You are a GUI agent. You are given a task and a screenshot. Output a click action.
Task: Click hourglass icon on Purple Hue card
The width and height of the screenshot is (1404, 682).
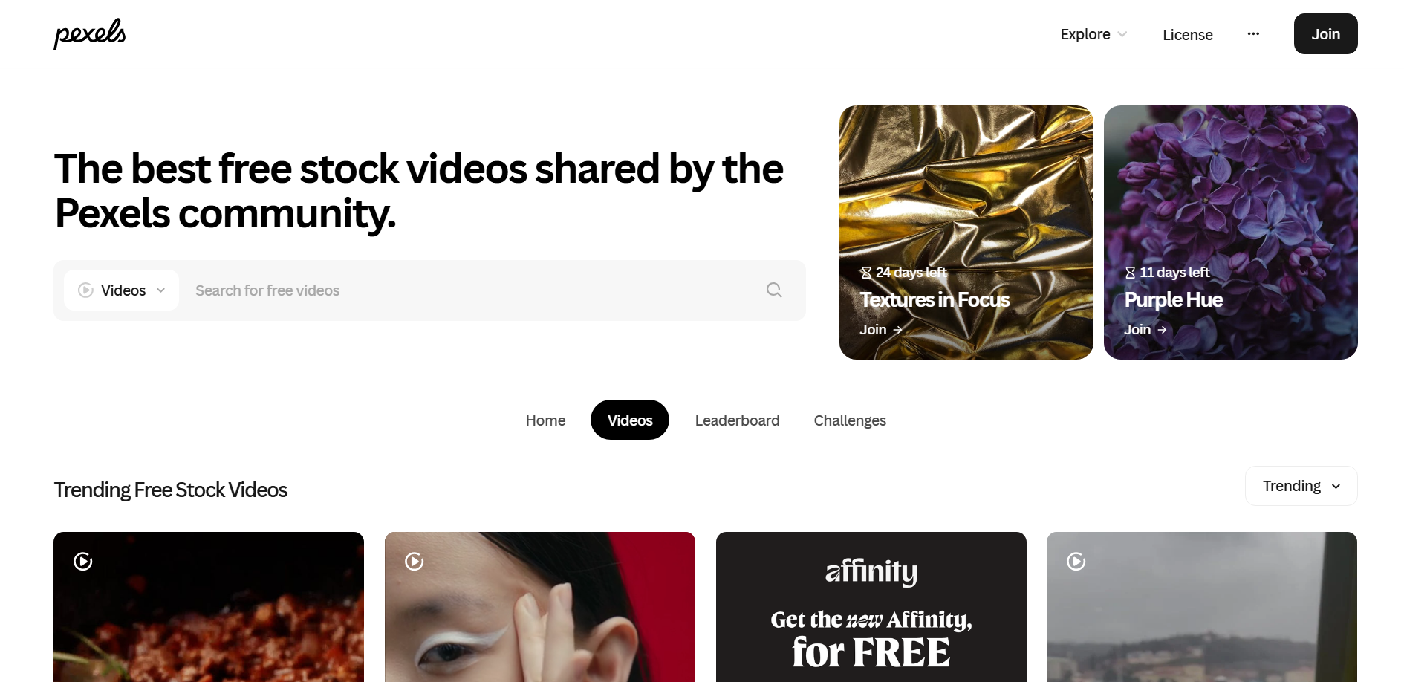pos(1131,273)
